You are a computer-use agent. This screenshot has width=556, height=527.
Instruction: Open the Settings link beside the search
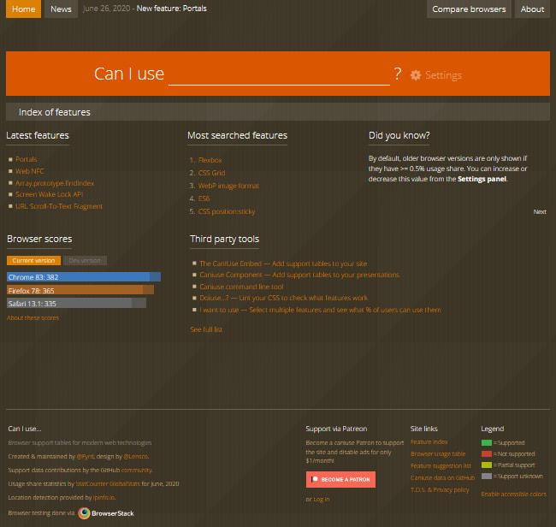pyautogui.click(x=443, y=75)
